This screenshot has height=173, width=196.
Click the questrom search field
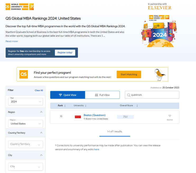coord(152,95)
